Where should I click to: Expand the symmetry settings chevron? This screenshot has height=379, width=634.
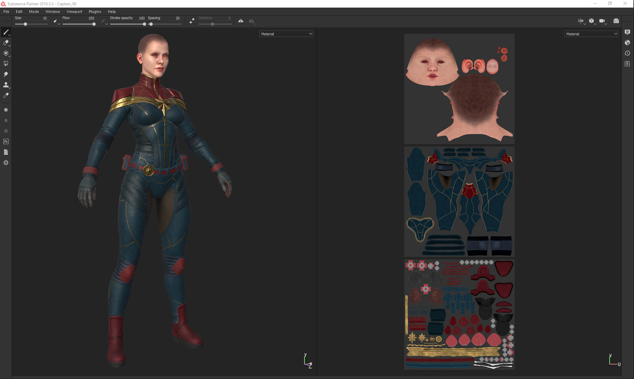point(255,23)
